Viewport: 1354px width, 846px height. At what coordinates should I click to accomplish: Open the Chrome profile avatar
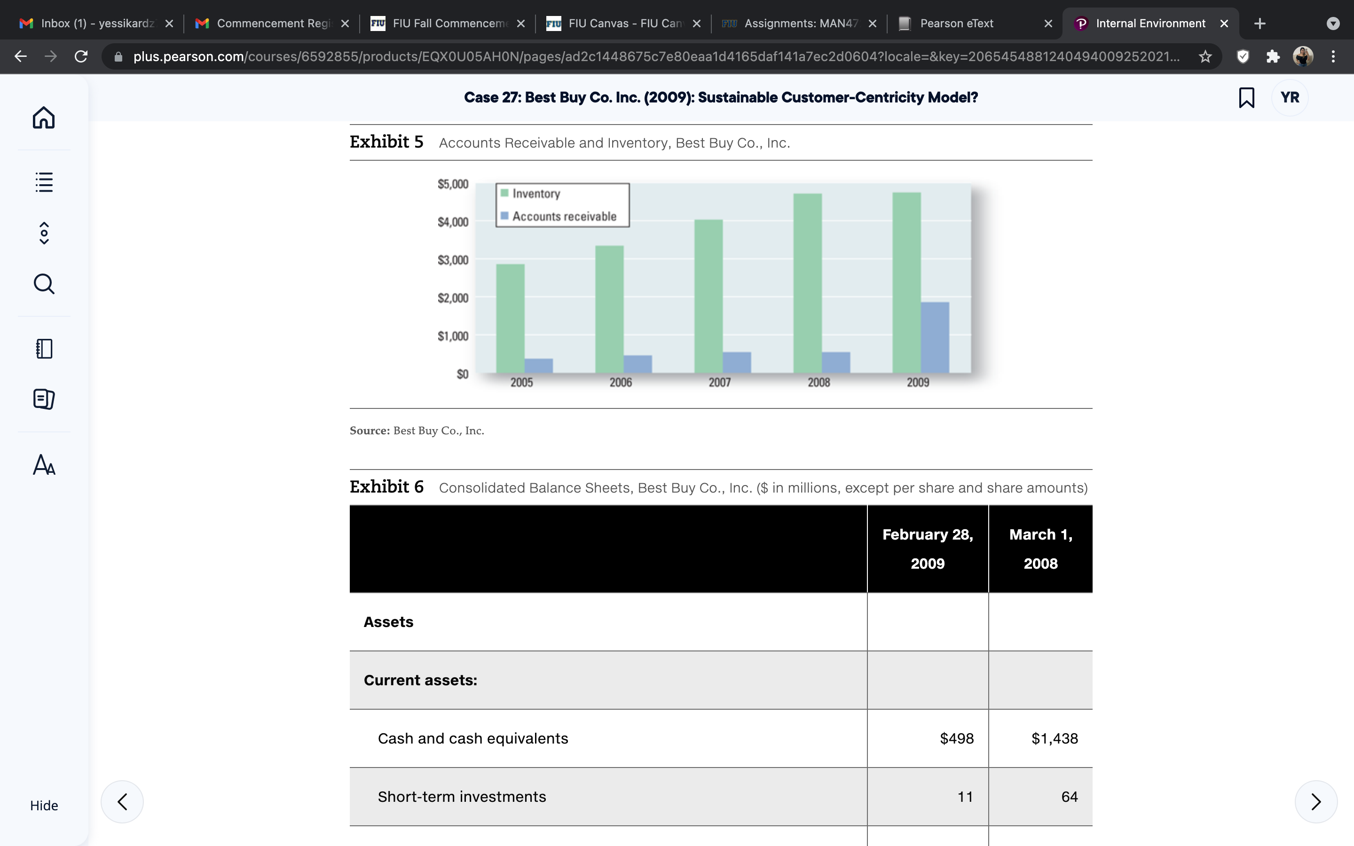coord(1303,56)
